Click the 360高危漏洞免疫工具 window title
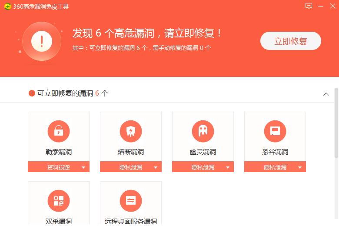Screen dimensions: 339x226 [41, 7]
